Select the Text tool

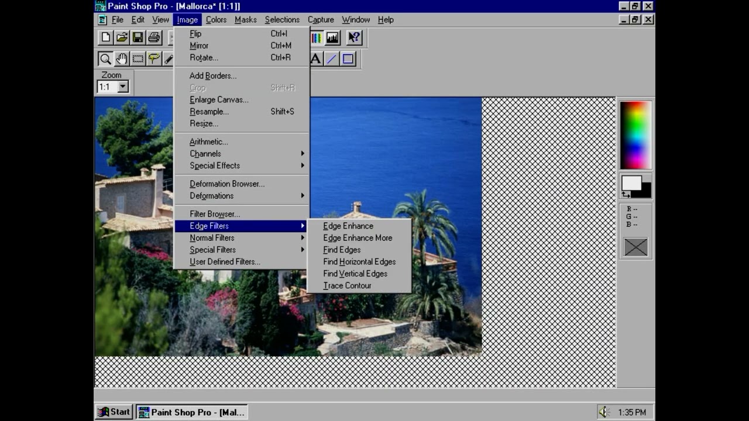(x=316, y=58)
